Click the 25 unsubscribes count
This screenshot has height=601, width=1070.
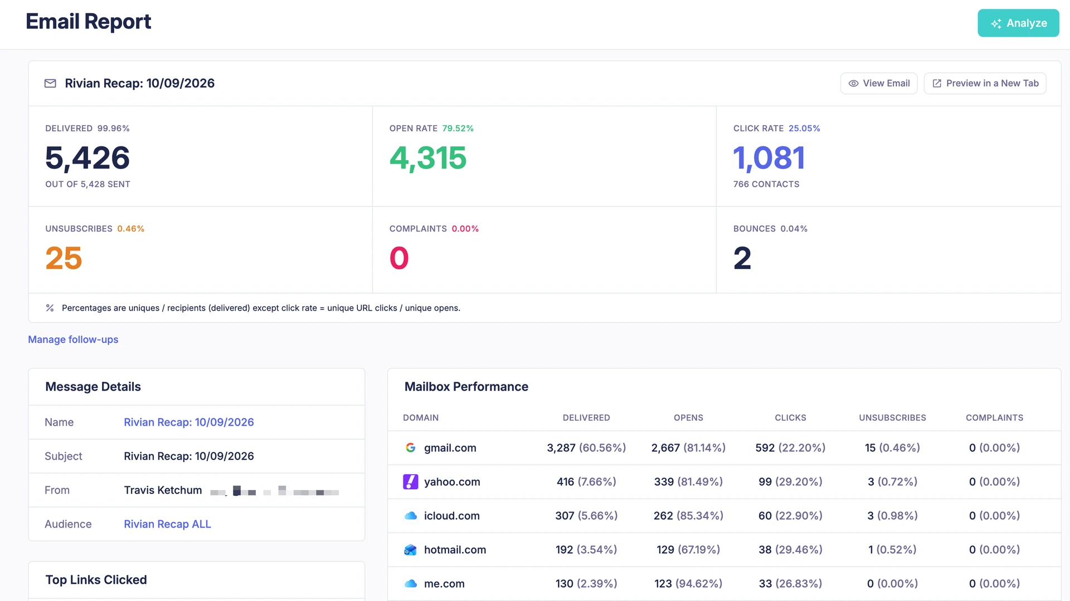click(64, 258)
